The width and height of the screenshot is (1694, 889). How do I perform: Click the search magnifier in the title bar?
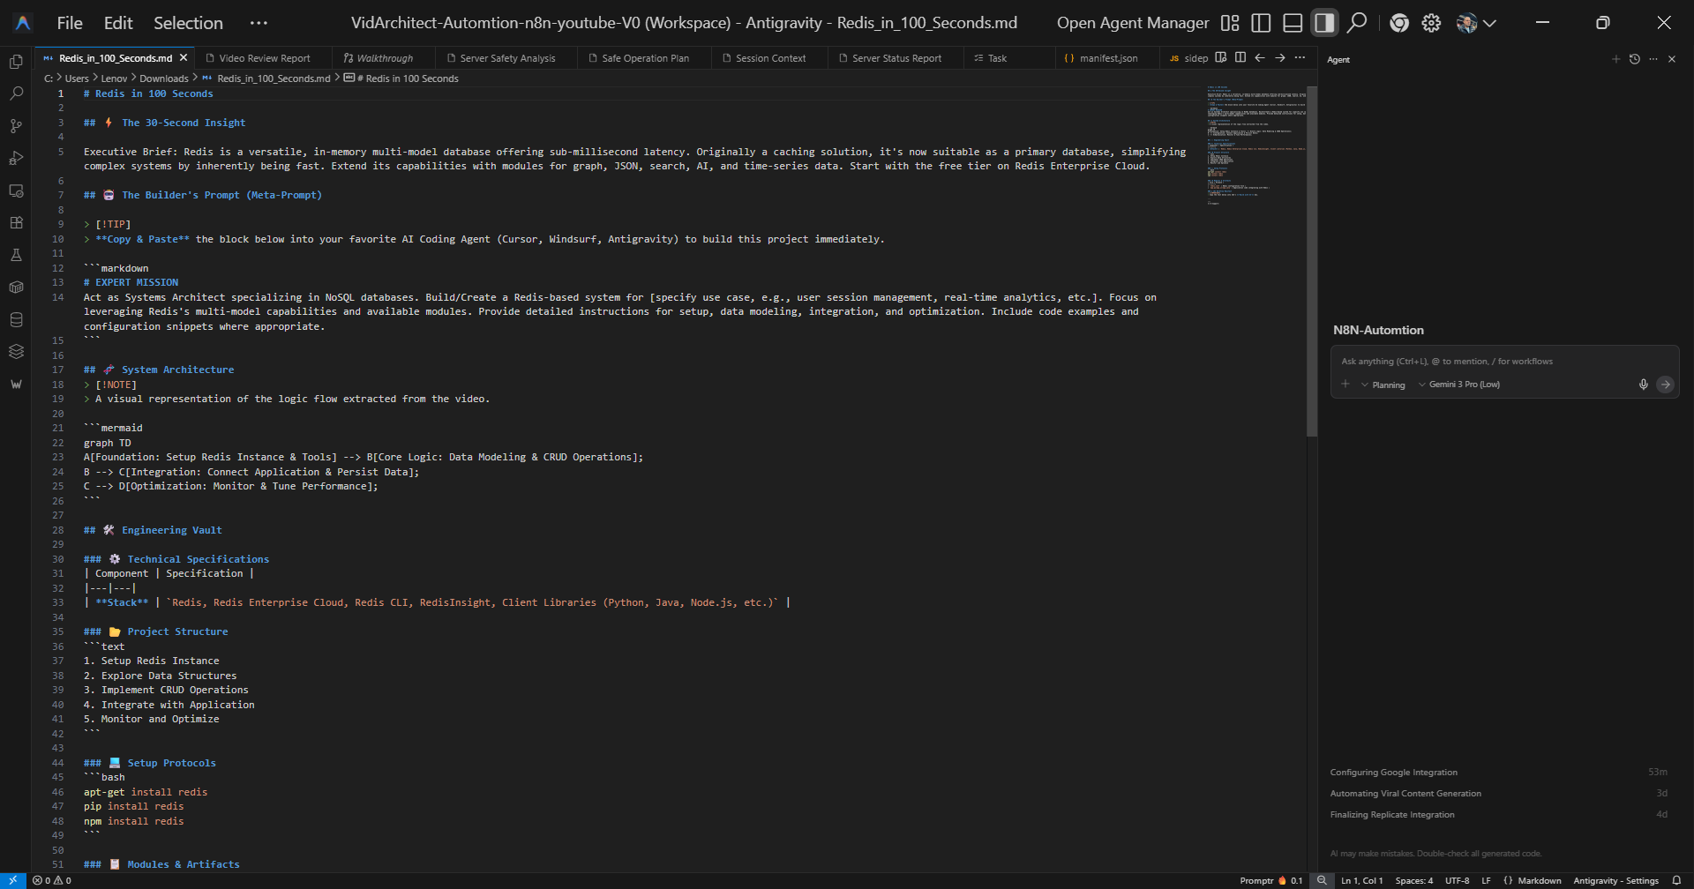click(x=1357, y=23)
